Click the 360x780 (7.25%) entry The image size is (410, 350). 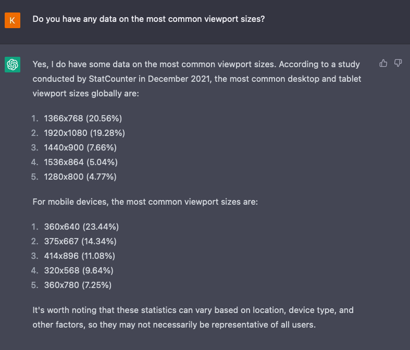[78, 285]
